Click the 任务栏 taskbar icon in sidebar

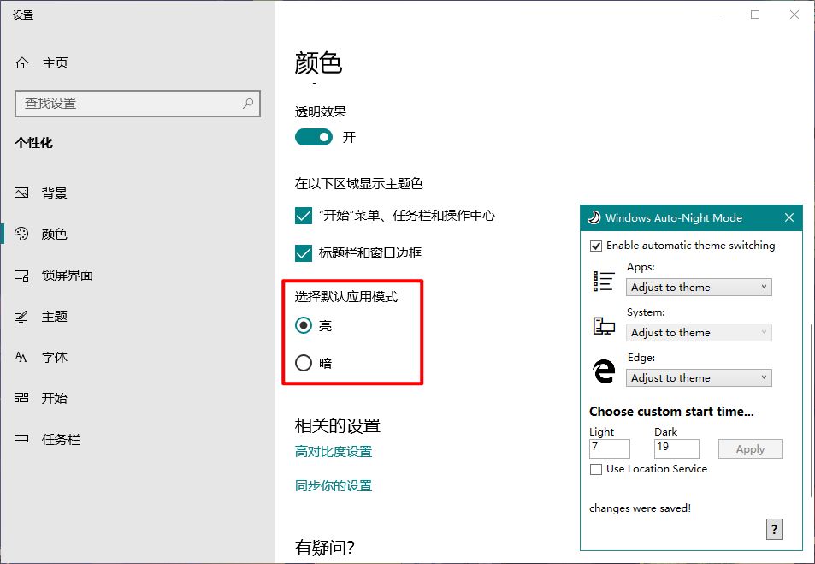click(x=21, y=439)
